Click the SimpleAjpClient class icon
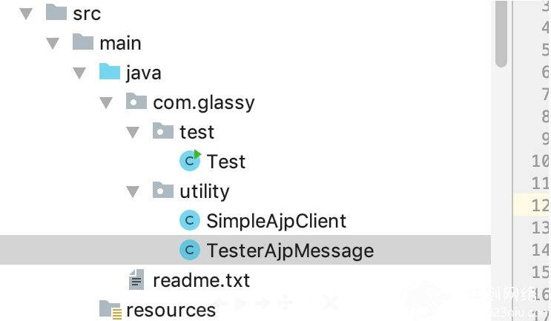551x321 pixels. 190,221
